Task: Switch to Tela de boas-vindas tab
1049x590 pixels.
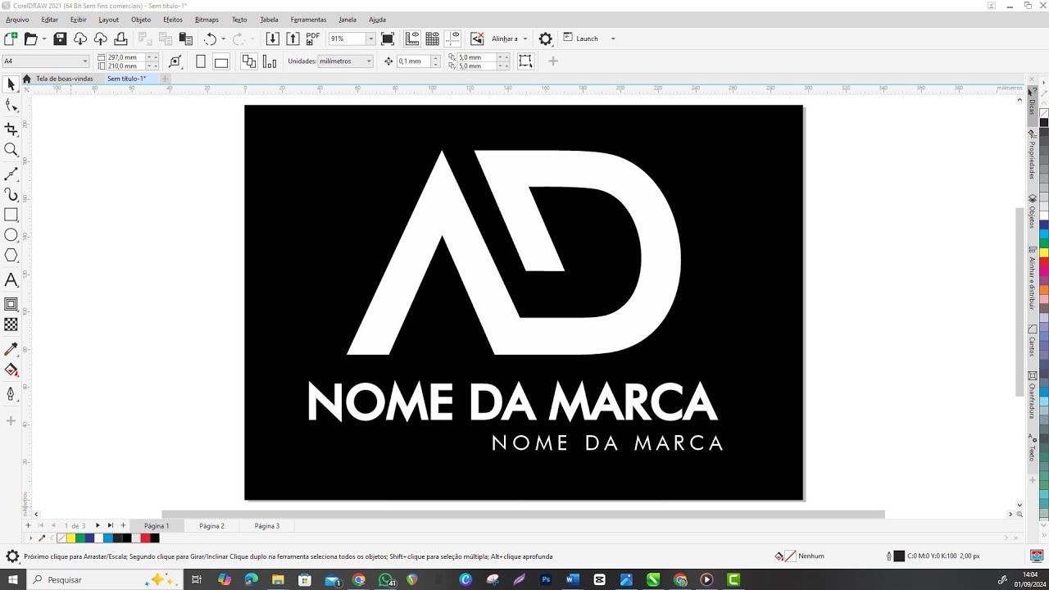Action: (x=64, y=79)
